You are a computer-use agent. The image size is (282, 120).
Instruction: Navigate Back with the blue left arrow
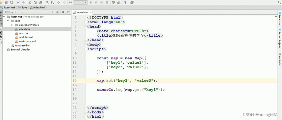tap(59, 3)
